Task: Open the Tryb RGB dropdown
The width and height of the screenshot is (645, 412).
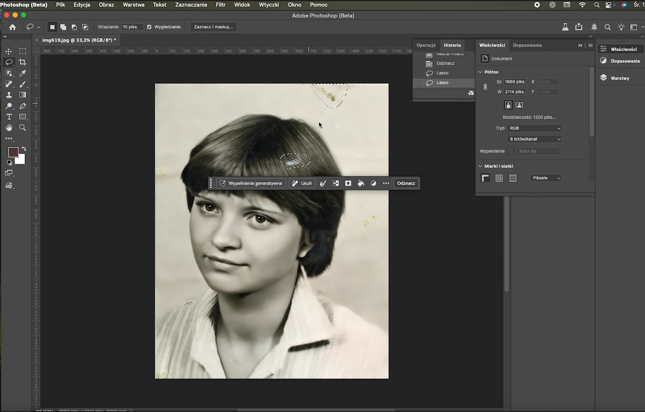Action: click(x=534, y=128)
